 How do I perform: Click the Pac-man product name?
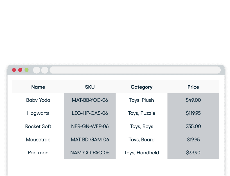[x=38, y=153]
